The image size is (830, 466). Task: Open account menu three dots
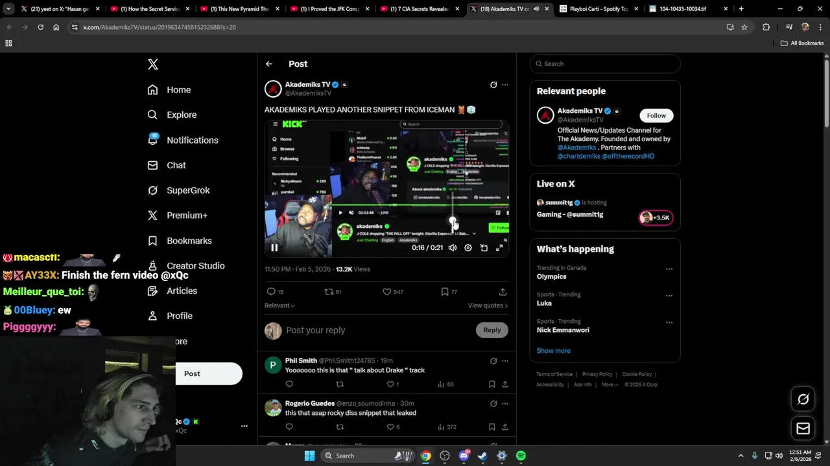[x=244, y=426]
